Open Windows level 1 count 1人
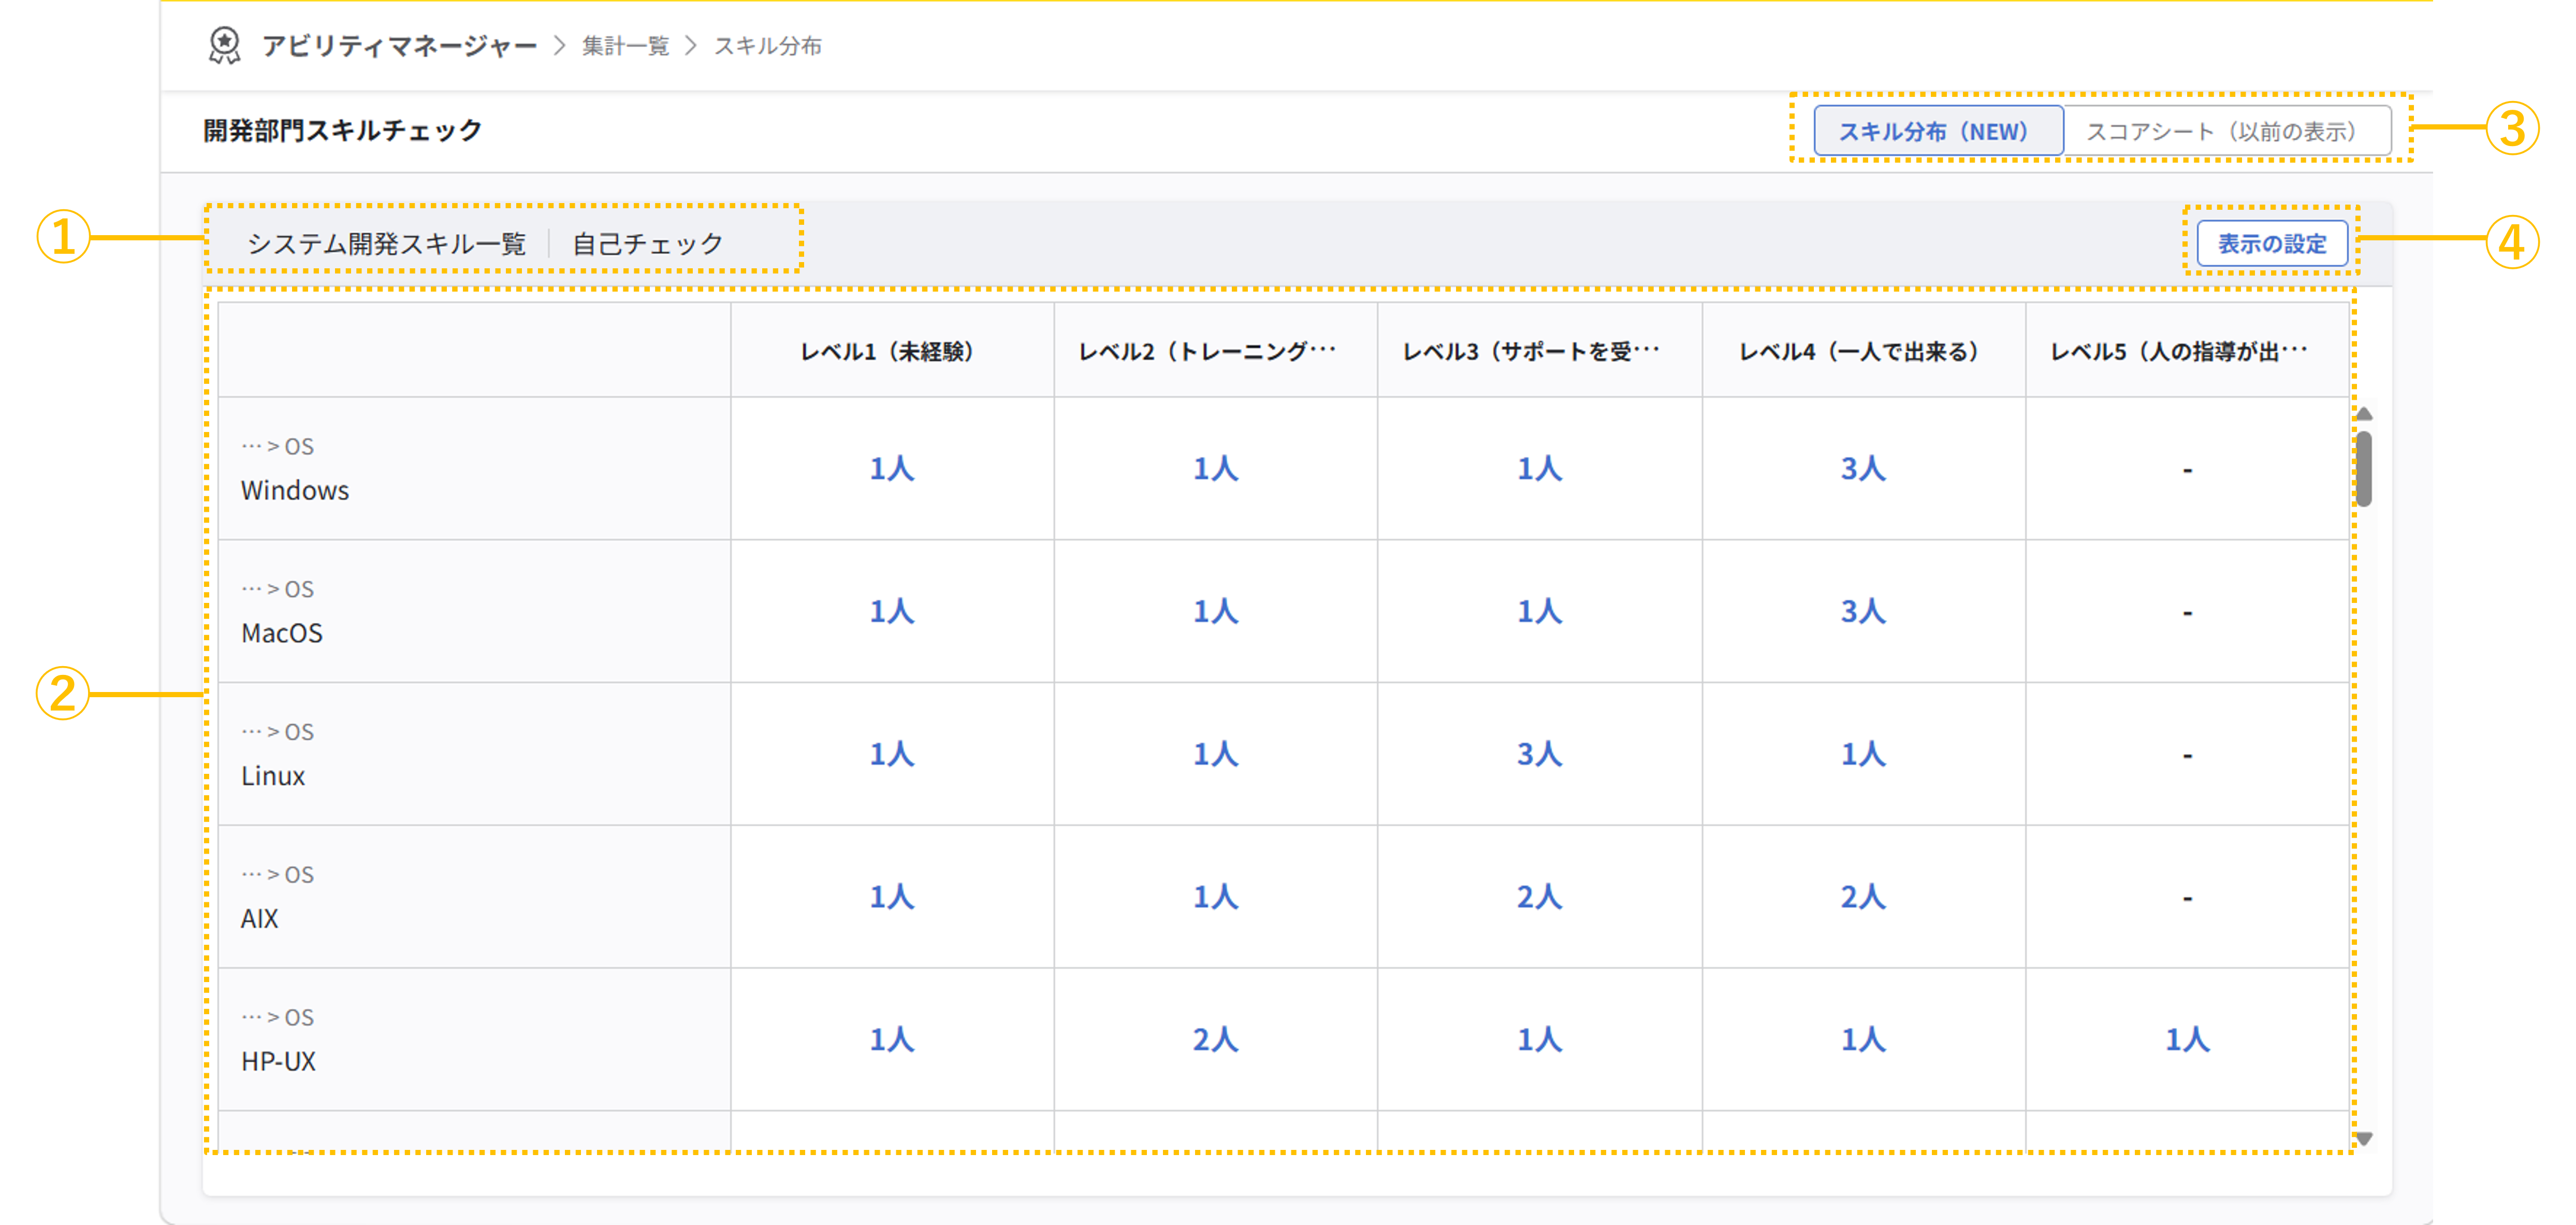2576x1225 pixels. (891, 468)
